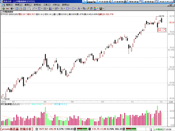Click the small status bar icon beside 上市電機

[x=151, y=130]
